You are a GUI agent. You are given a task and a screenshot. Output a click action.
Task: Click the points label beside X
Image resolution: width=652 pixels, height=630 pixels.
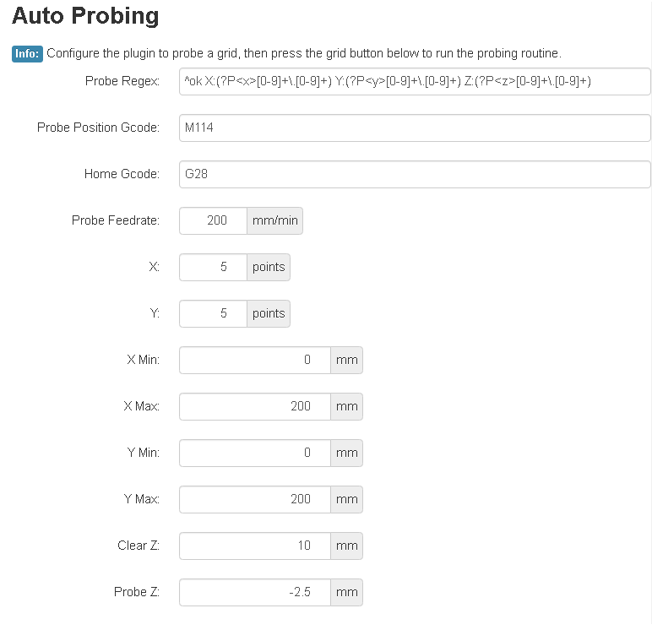(269, 267)
